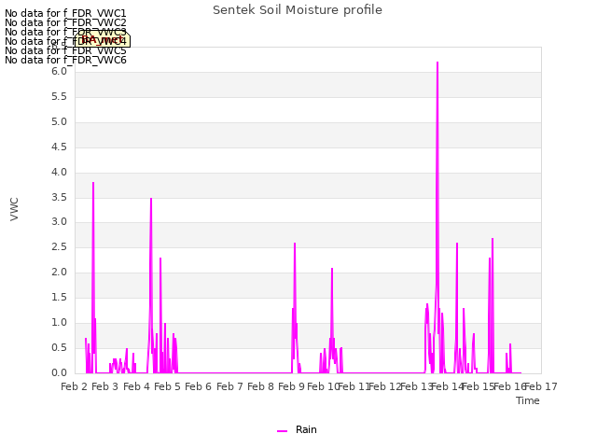Click the 5.5 y-axis tick label

pyautogui.click(x=59, y=97)
